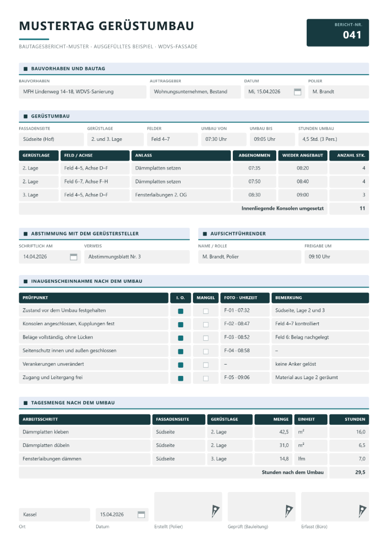Viewport: 388px width, 549px height.
Task: Click the Polier field M. Brandt
Action: pyautogui.click(x=338, y=92)
